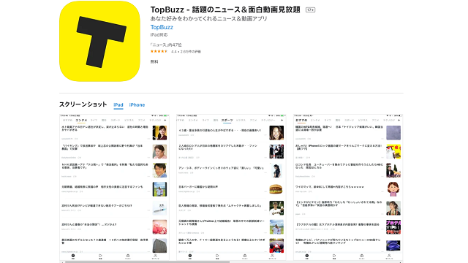This screenshot has height=263, width=468.
Task: Switch to the iPad screenshots tab
Action: [x=118, y=105]
